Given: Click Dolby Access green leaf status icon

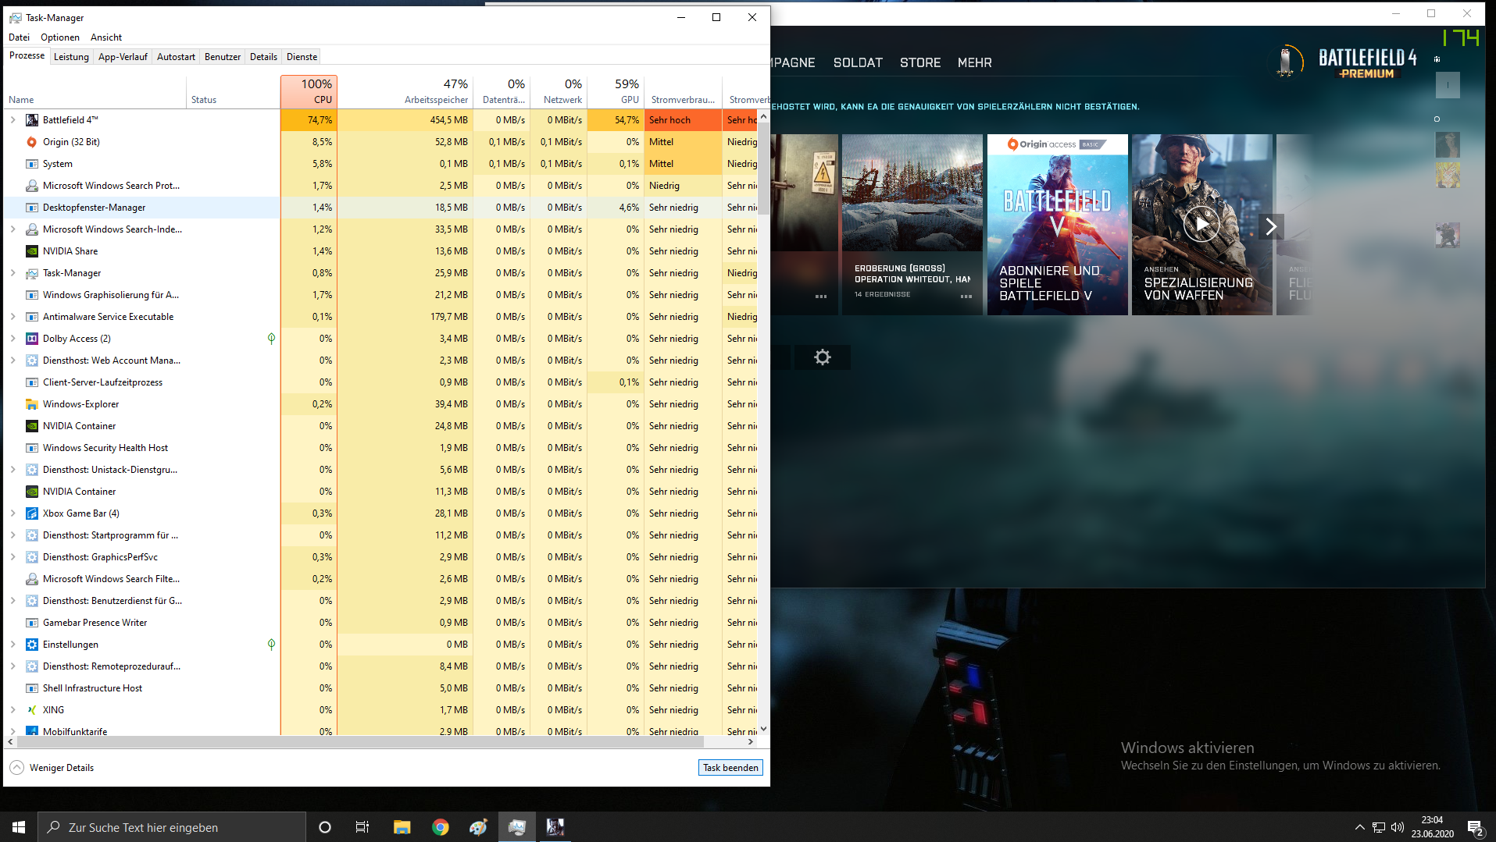Looking at the screenshot, I should (x=271, y=339).
